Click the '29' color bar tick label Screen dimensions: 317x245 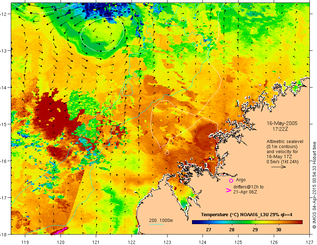point(255,230)
